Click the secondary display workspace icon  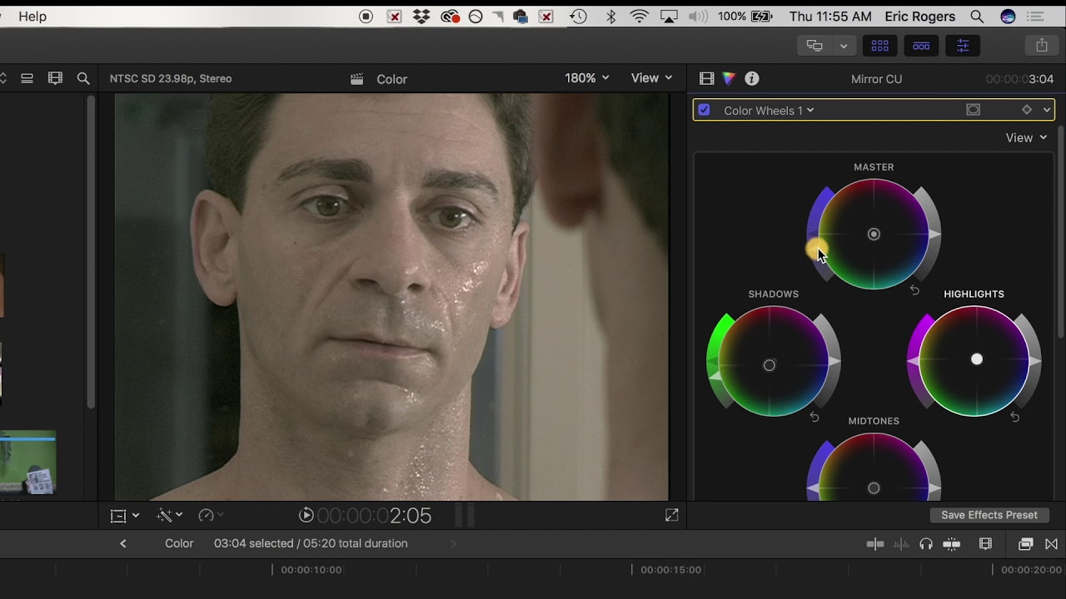point(815,46)
